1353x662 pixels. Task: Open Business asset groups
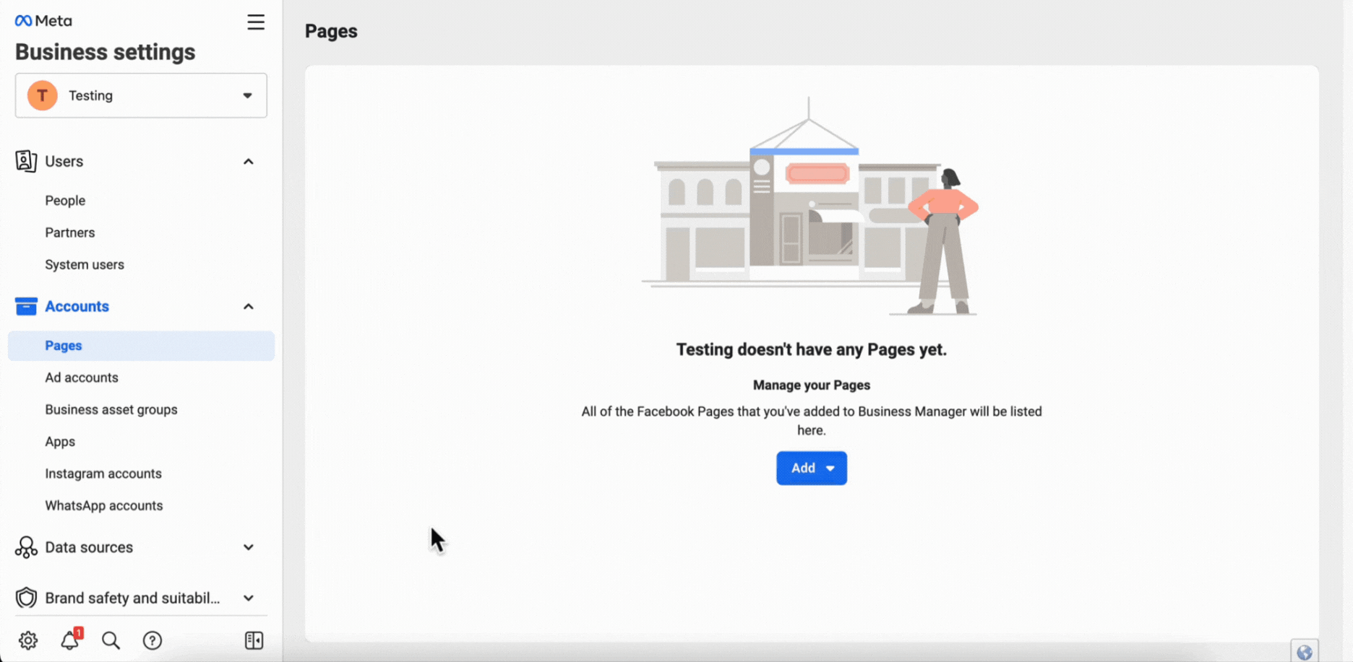[x=111, y=409]
